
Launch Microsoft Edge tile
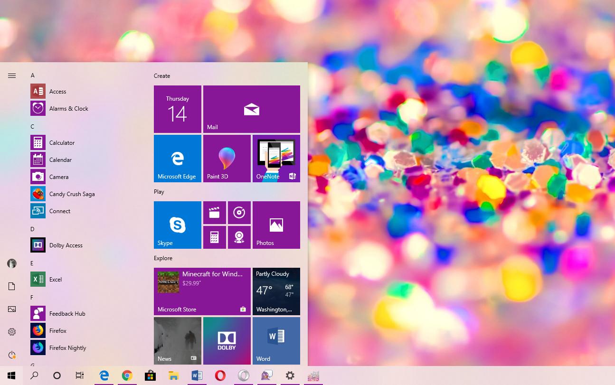(x=177, y=158)
